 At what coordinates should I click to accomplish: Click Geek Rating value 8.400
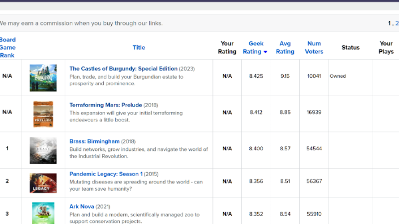click(x=256, y=148)
